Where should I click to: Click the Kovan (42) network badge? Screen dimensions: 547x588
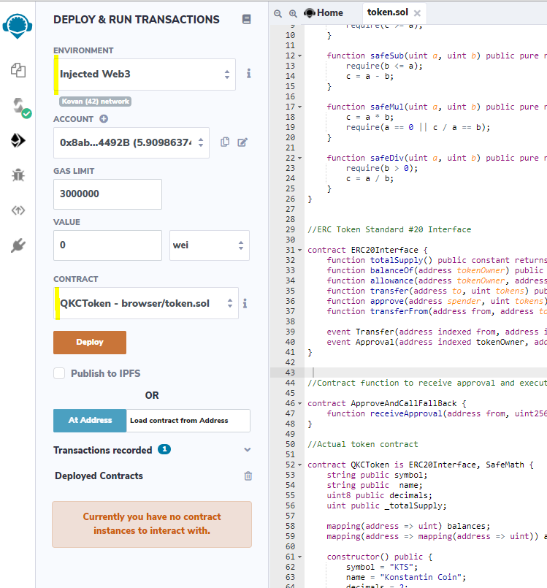[95, 102]
